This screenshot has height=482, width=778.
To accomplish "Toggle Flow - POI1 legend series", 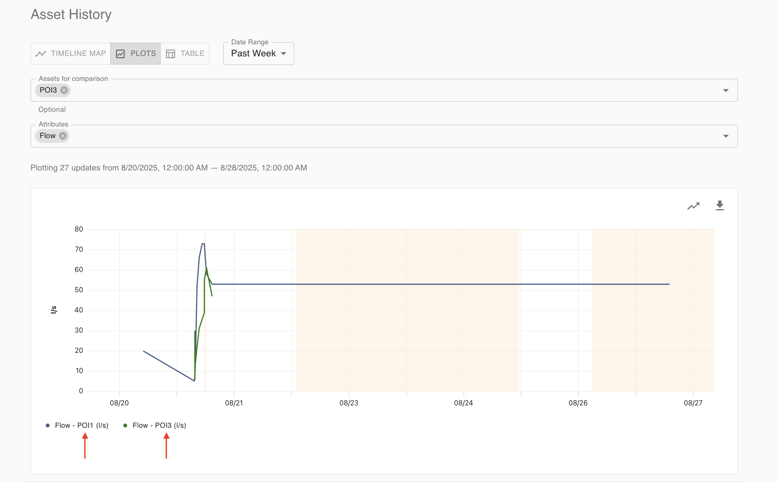I will click(81, 425).
